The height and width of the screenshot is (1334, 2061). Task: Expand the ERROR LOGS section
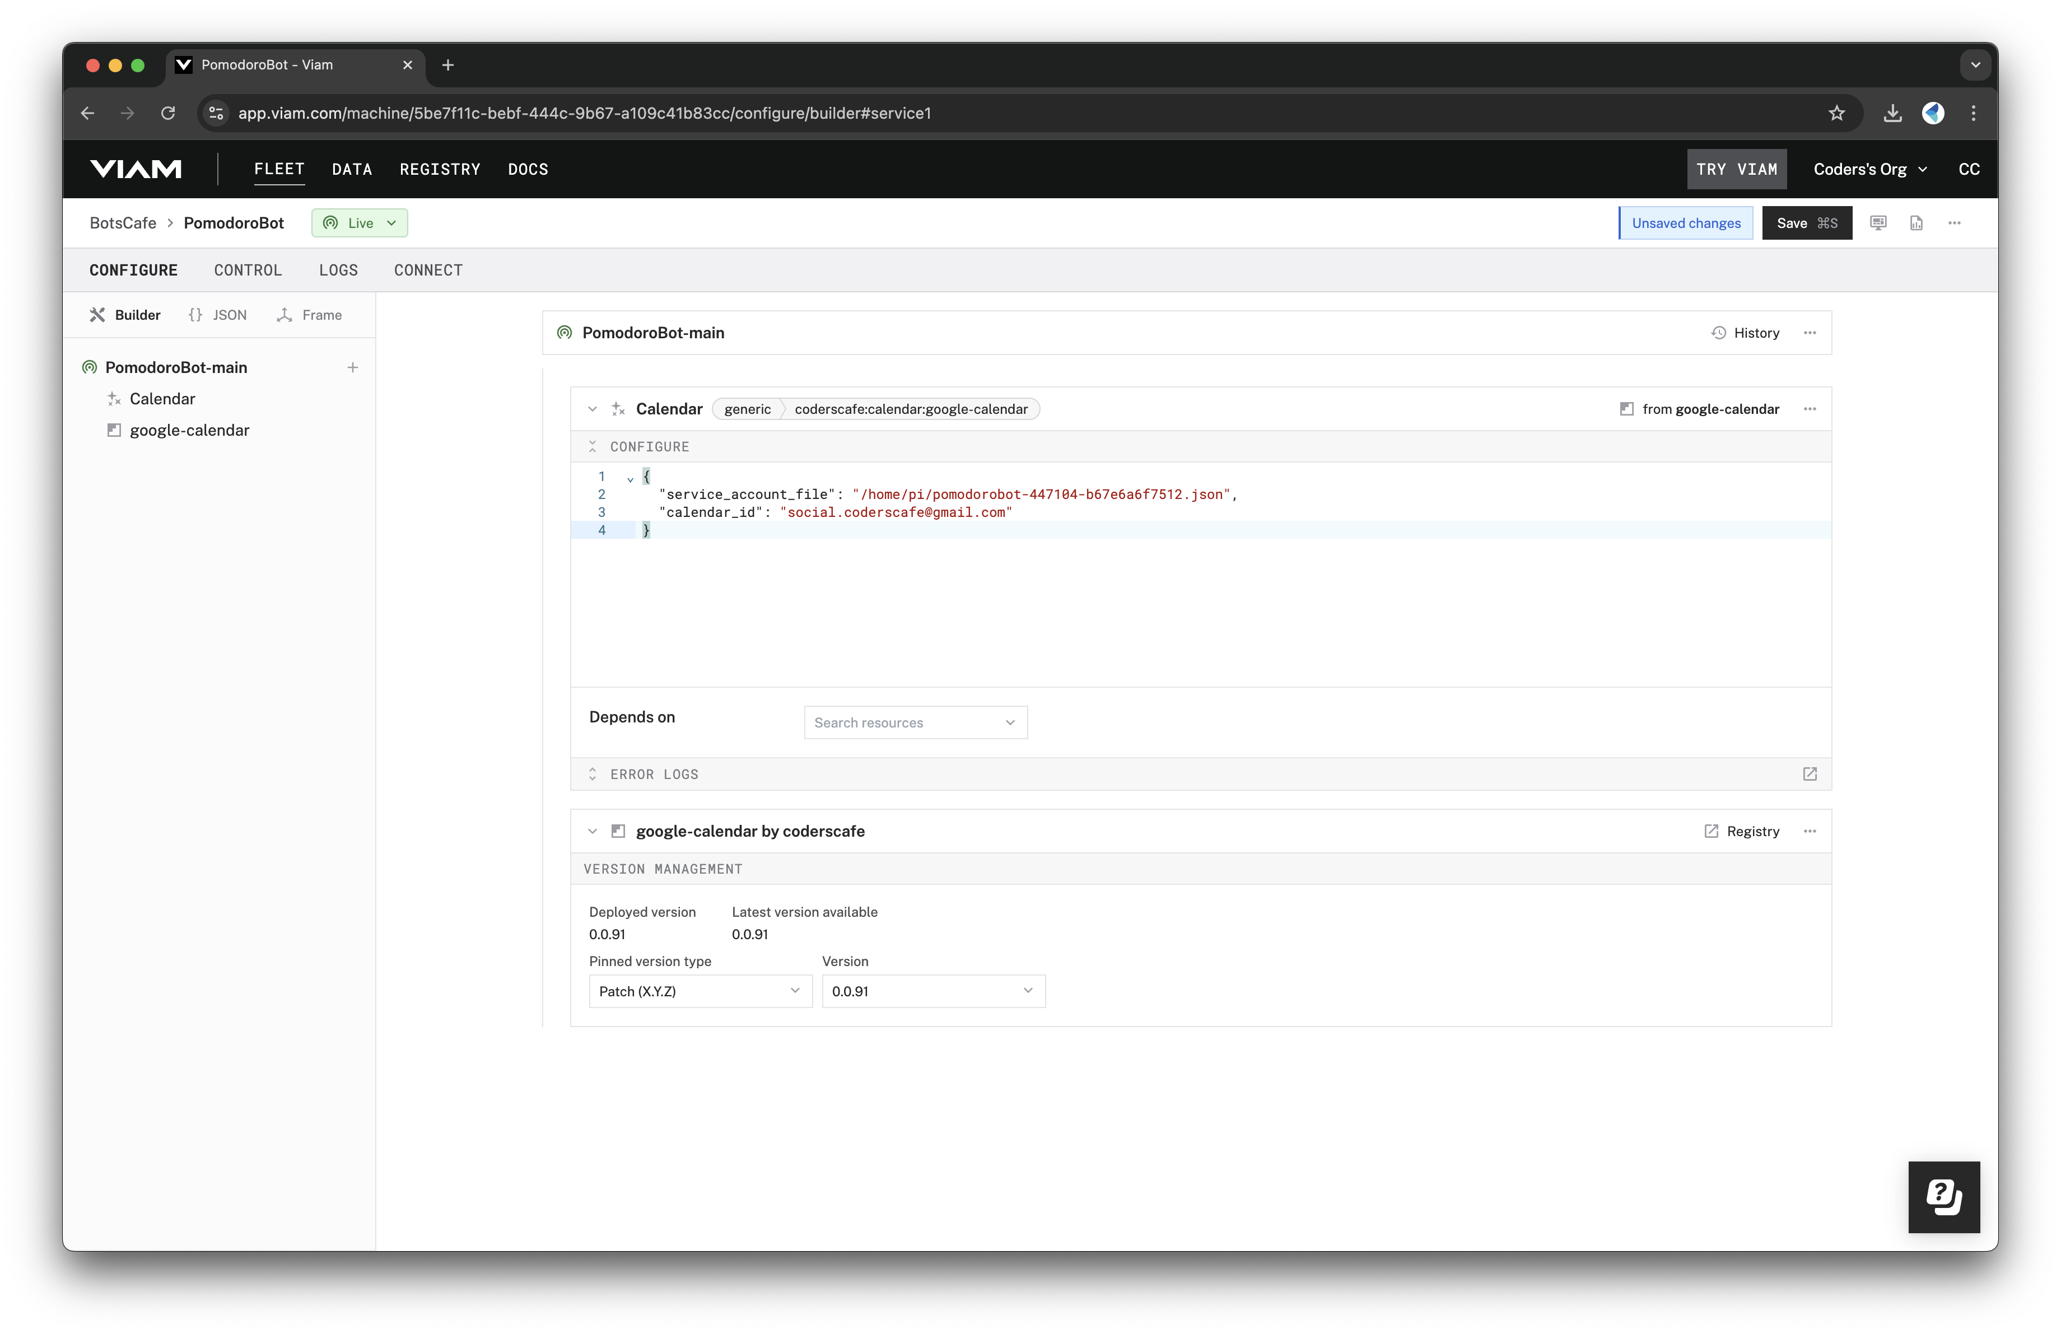(x=593, y=774)
